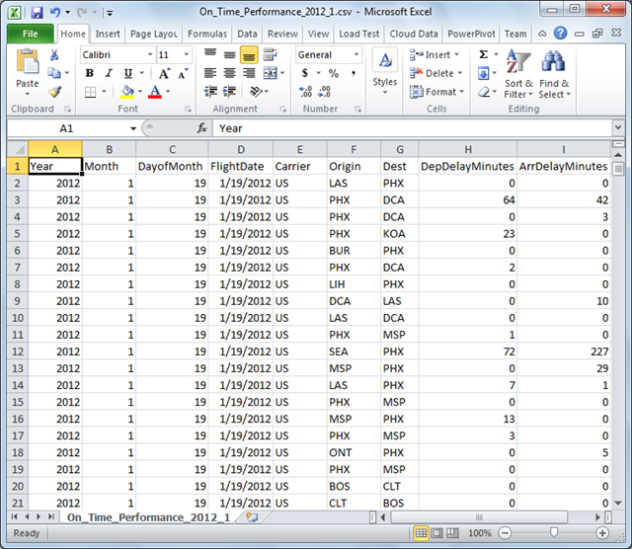
Task: Open the File backstage menu
Action: point(30,34)
